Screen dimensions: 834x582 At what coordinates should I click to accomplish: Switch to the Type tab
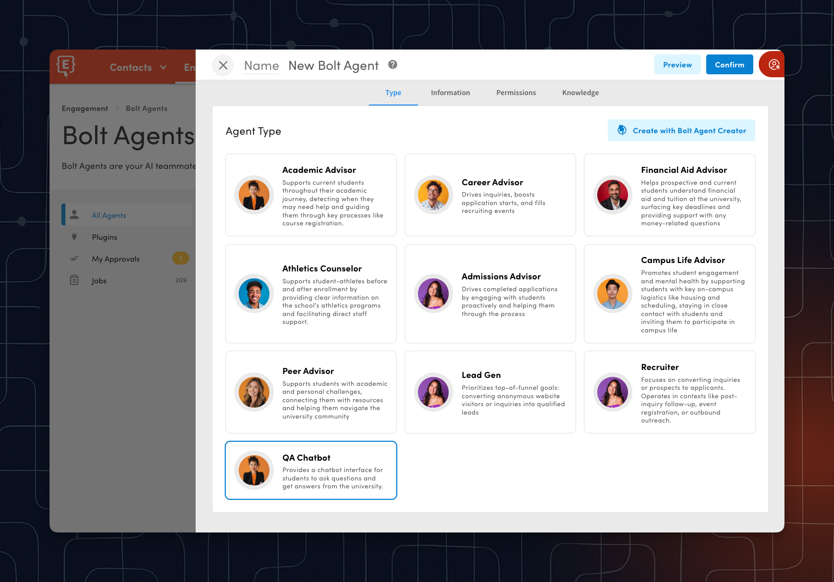(393, 93)
